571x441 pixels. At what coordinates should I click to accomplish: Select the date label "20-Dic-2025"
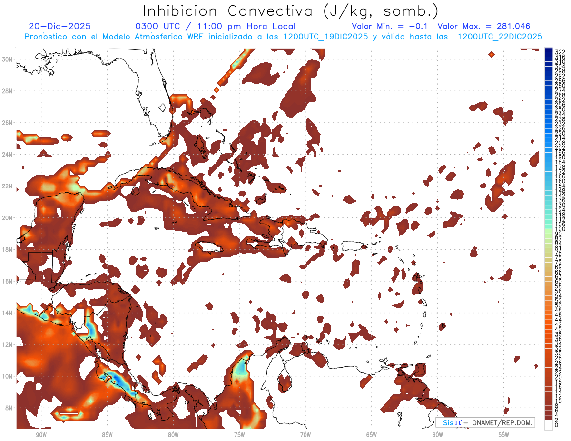tap(59, 26)
